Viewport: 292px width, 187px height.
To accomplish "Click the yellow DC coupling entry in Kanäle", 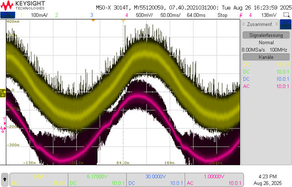I will pyautogui.click(x=246, y=64).
